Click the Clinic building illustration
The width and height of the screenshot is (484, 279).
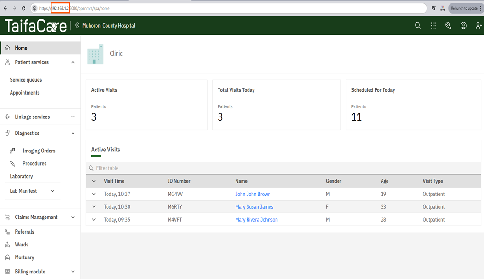(x=95, y=54)
